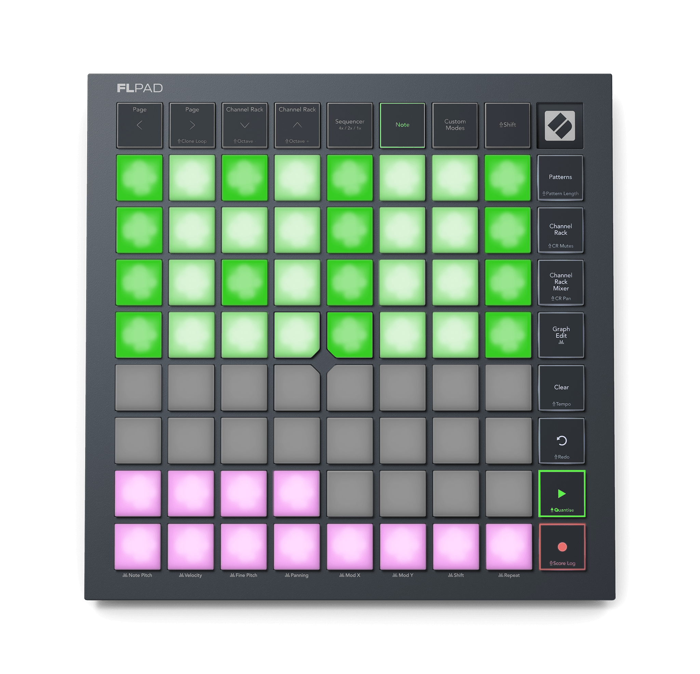Start playback with the green Play button

pos(562,494)
